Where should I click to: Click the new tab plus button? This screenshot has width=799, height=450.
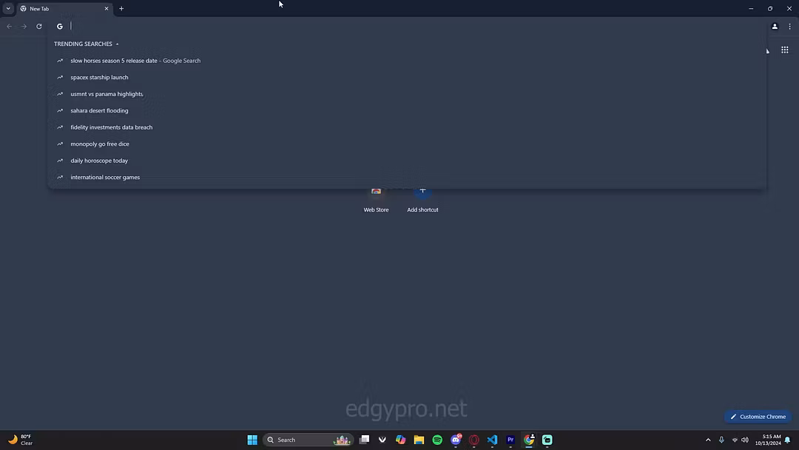click(121, 9)
